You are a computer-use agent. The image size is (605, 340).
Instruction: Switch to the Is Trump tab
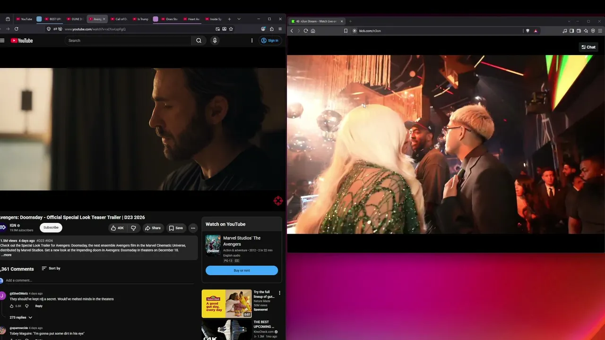tap(141, 19)
